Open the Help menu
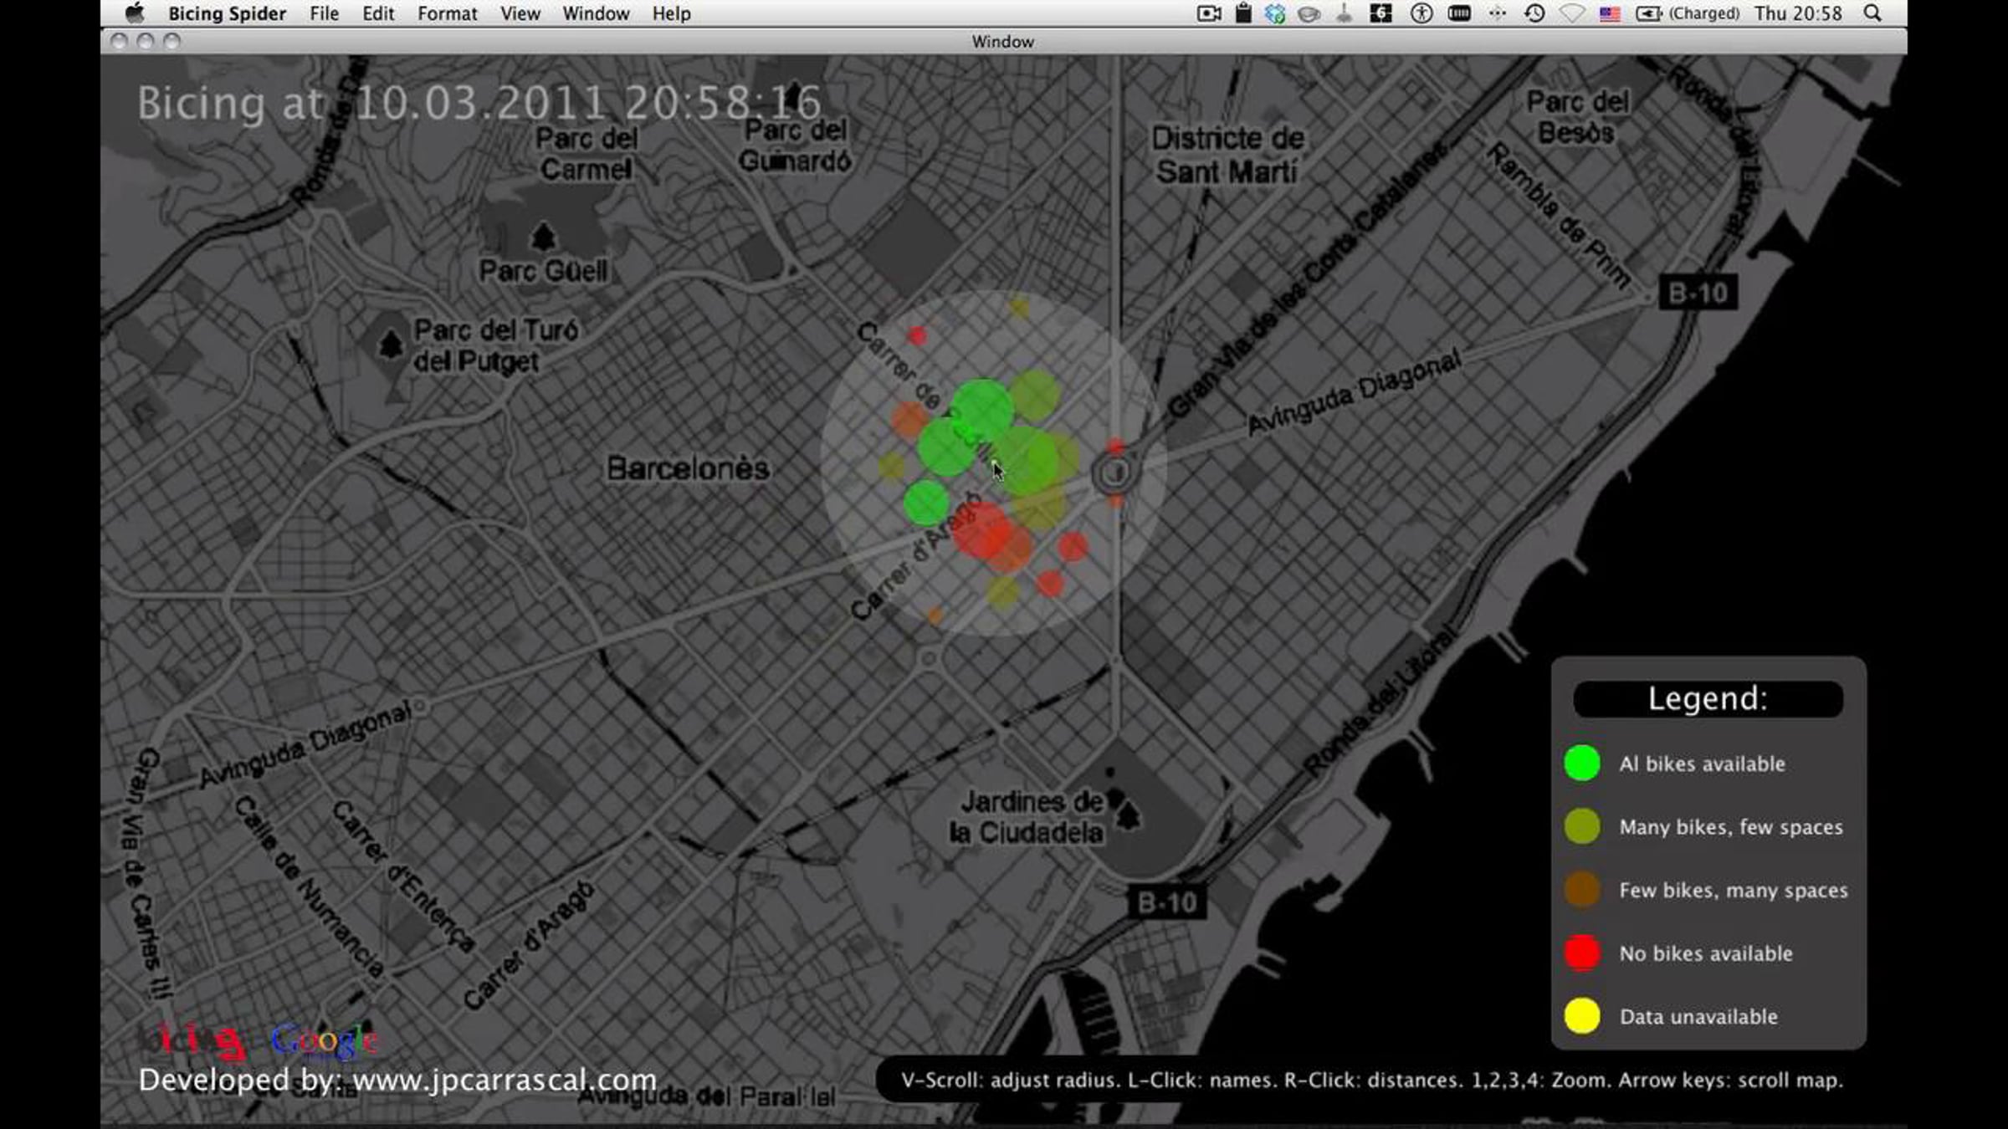This screenshot has width=2008, height=1129. (672, 13)
